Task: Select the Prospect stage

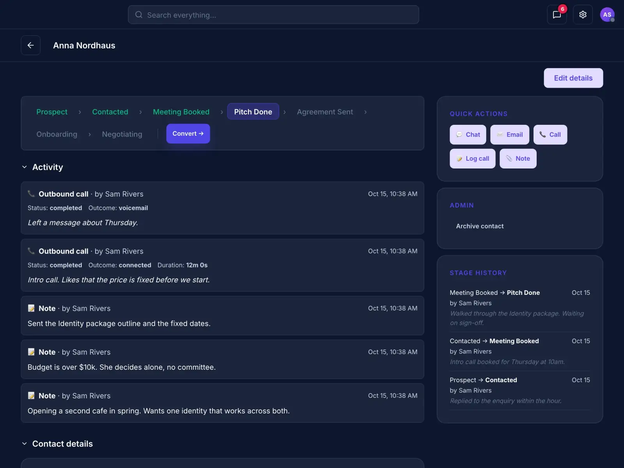Action: tap(52, 112)
